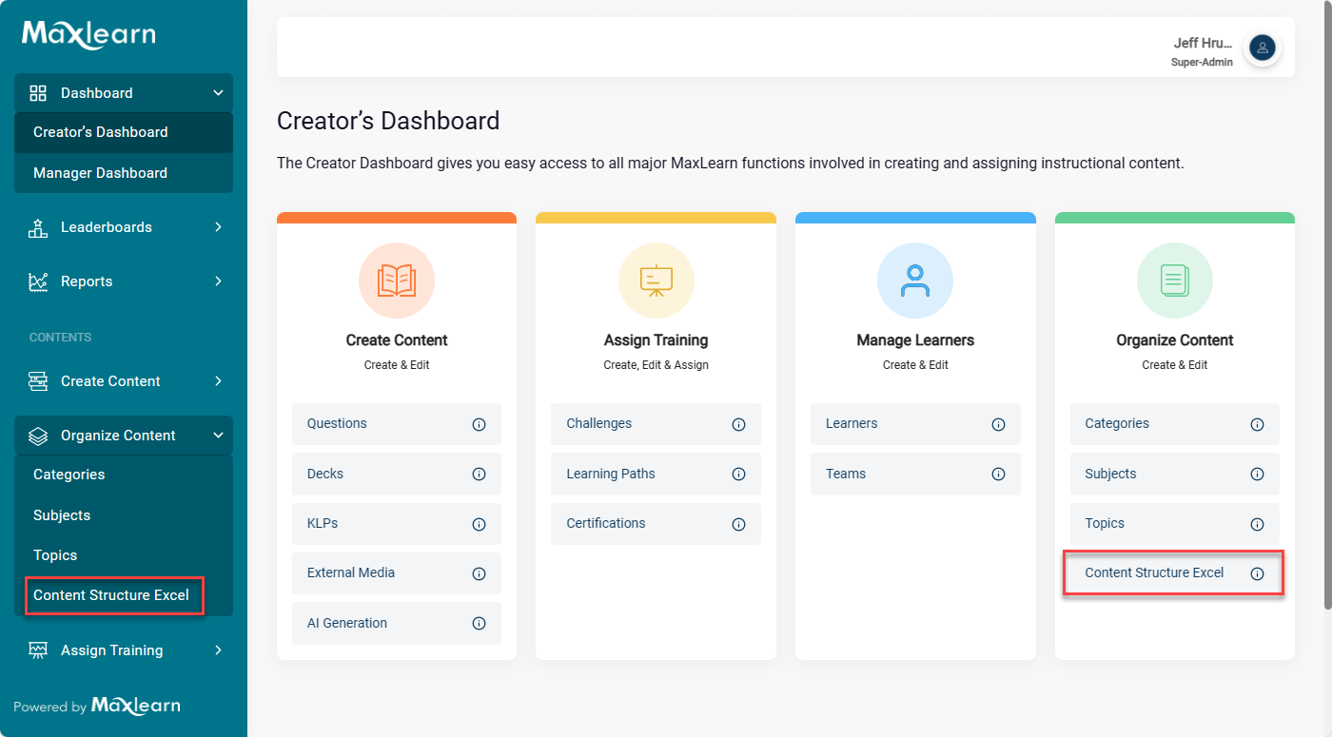Click info icon next to KLPs
The height and width of the screenshot is (737, 1332).
[479, 524]
